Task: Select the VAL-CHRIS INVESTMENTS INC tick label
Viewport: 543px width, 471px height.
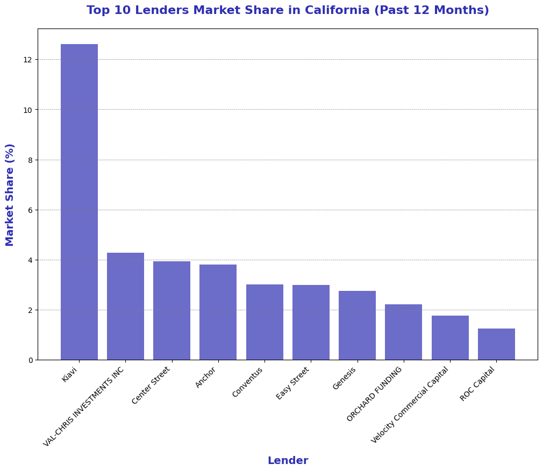Action: [x=83, y=406]
